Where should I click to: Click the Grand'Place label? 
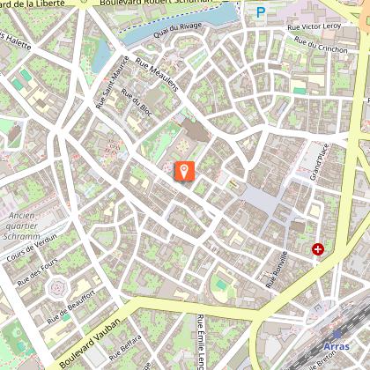coord(320,162)
